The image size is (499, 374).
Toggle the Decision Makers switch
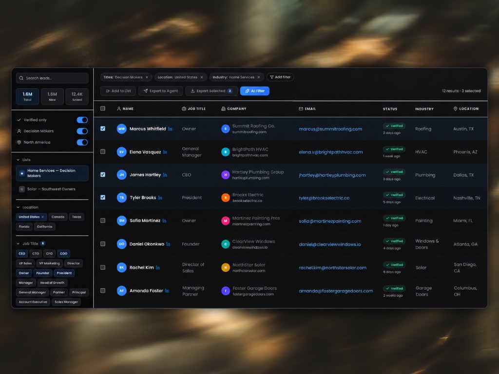(x=82, y=131)
